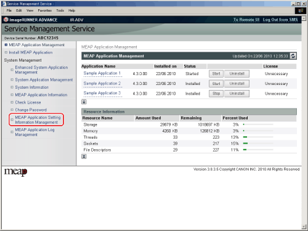The width and height of the screenshot is (308, 231).
Task: Click the collapse icon below Resource Information table
Action: (x=84, y=156)
